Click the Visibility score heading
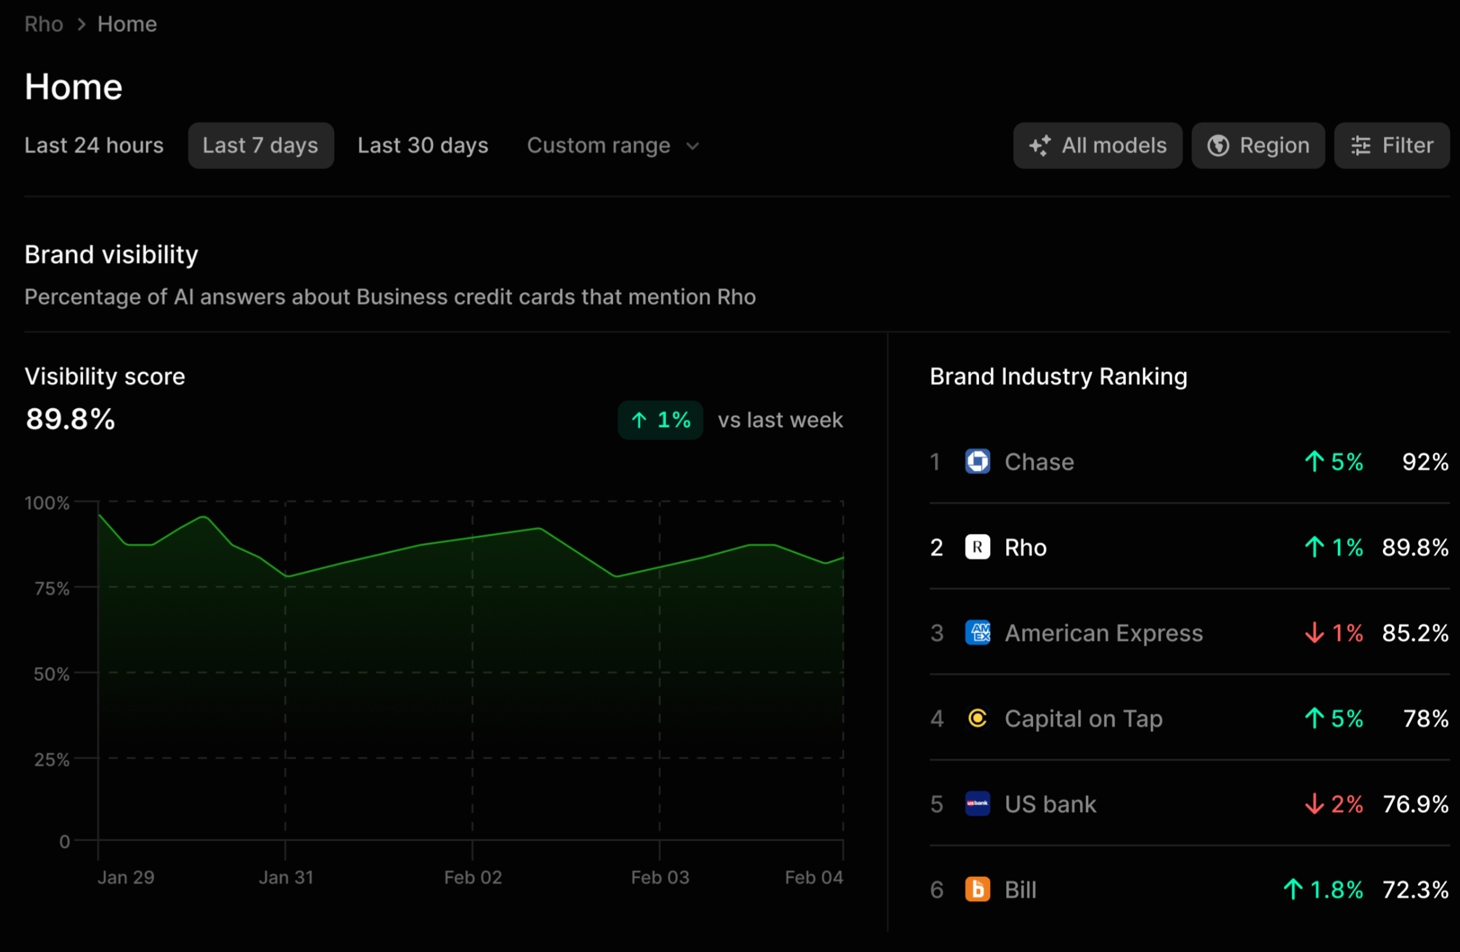The width and height of the screenshot is (1460, 952). click(105, 376)
